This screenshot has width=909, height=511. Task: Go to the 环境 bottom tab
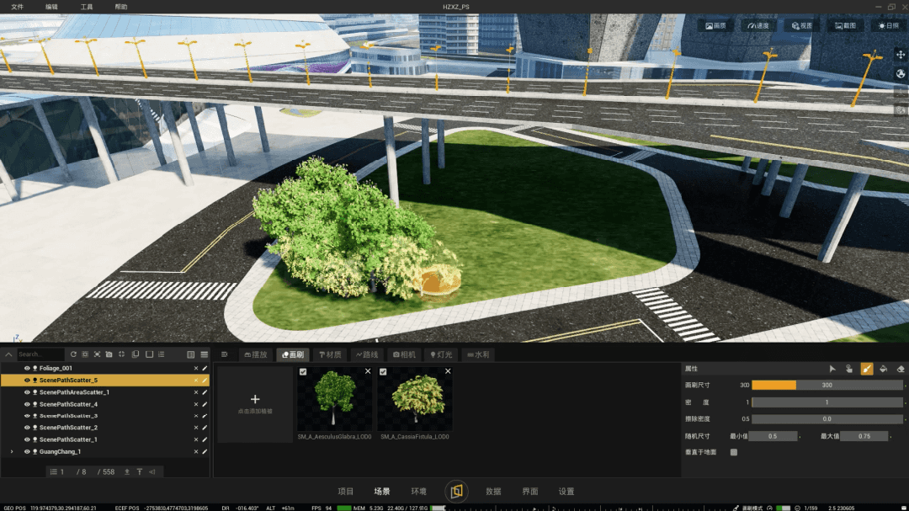coord(418,492)
